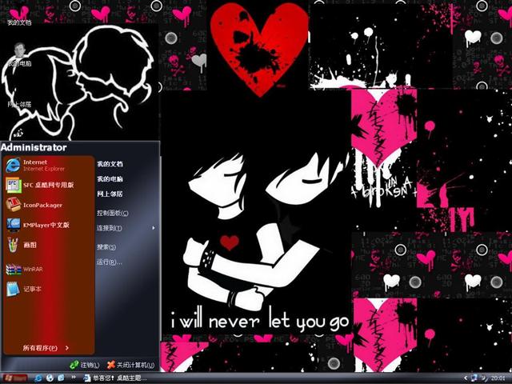512x384 pixels.
Task: Expand 所有程序(P) all programs list
Action: tap(46, 348)
